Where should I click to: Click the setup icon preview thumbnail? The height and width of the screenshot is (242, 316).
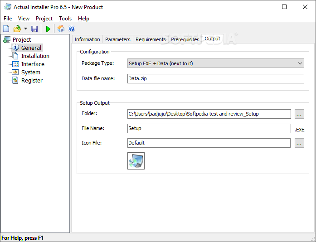tap(136, 161)
